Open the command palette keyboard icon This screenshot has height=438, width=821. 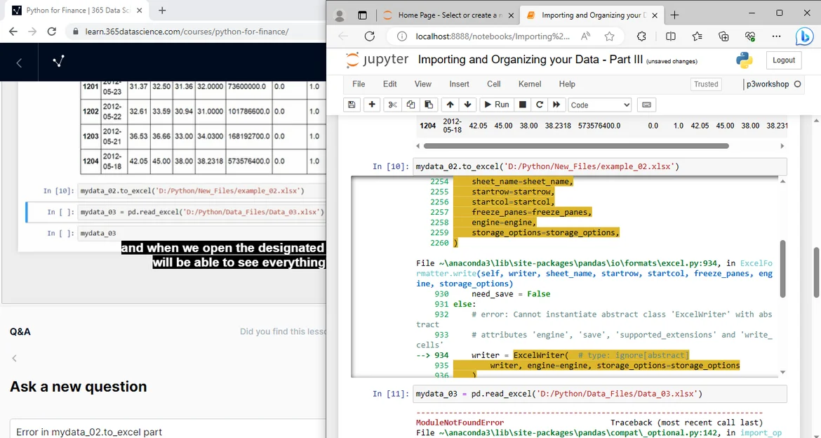point(646,105)
